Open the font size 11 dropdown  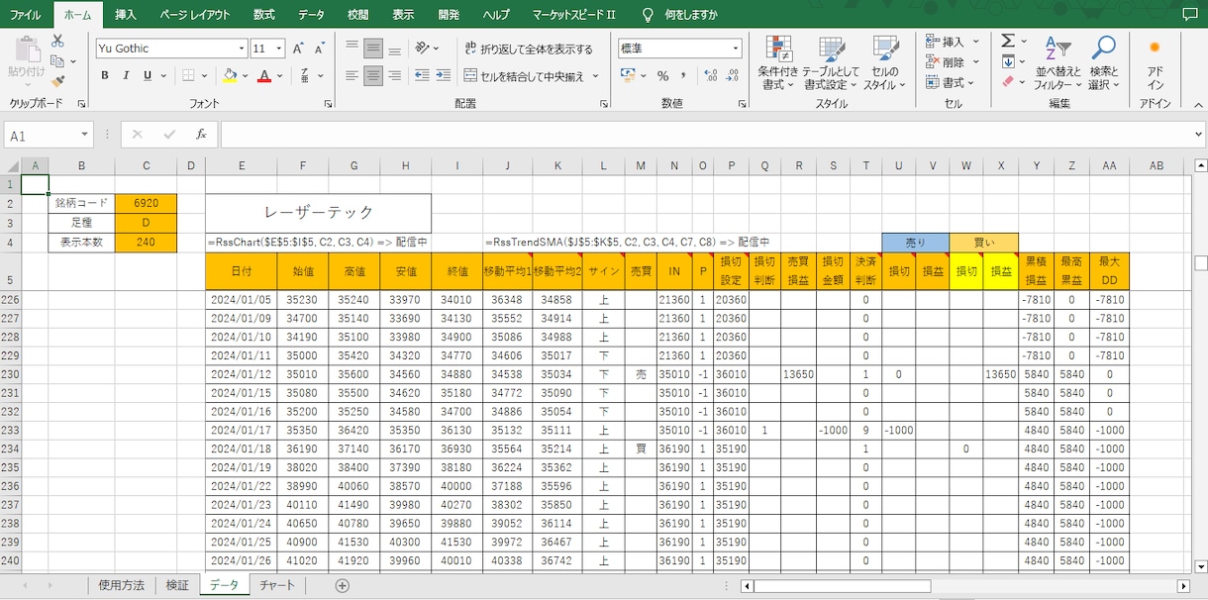click(279, 49)
